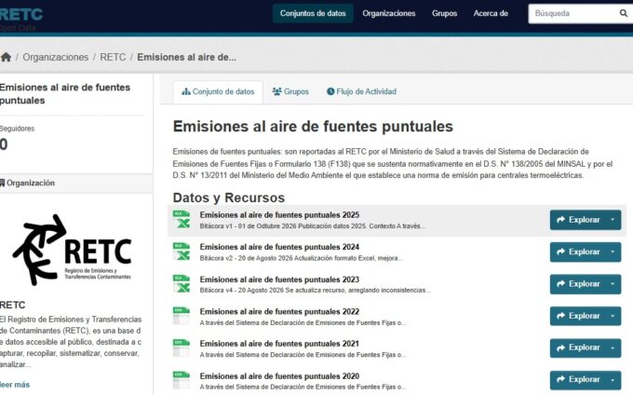Click the leer más link in sidebar
The width and height of the screenshot is (633, 395).
[x=15, y=385]
